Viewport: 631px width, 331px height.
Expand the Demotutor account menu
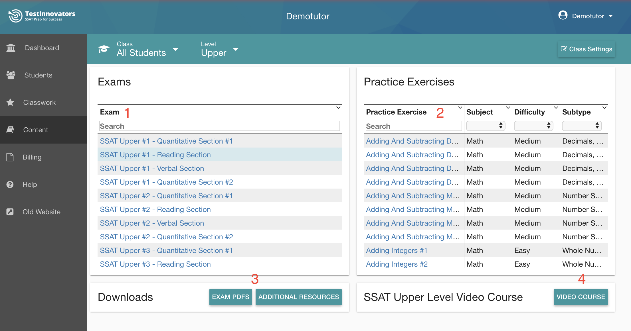[x=586, y=16]
